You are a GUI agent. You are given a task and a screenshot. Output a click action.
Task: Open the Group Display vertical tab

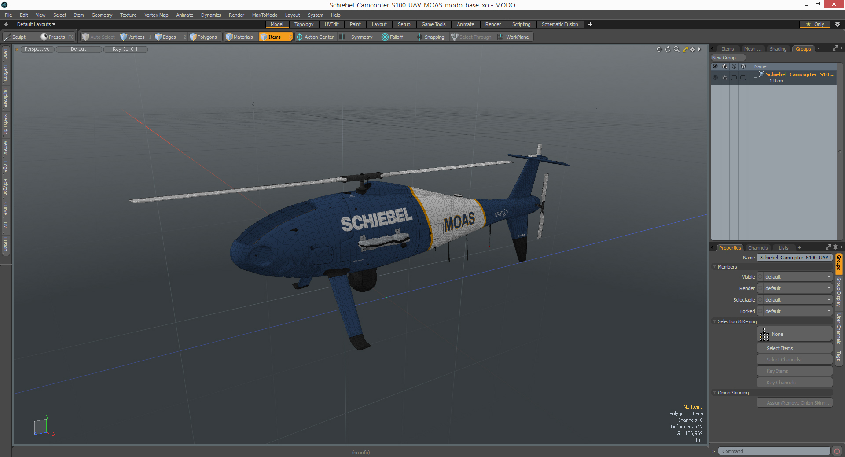839,292
